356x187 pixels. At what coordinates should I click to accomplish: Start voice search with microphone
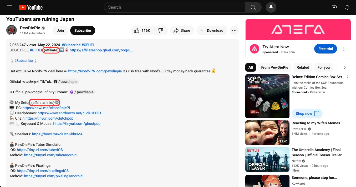tap(271, 7)
